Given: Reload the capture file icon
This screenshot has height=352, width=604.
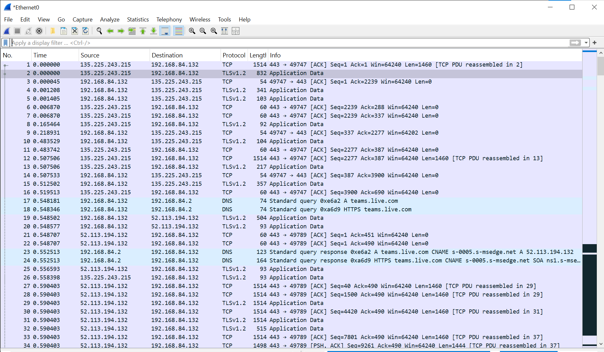Looking at the screenshot, I should point(85,31).
